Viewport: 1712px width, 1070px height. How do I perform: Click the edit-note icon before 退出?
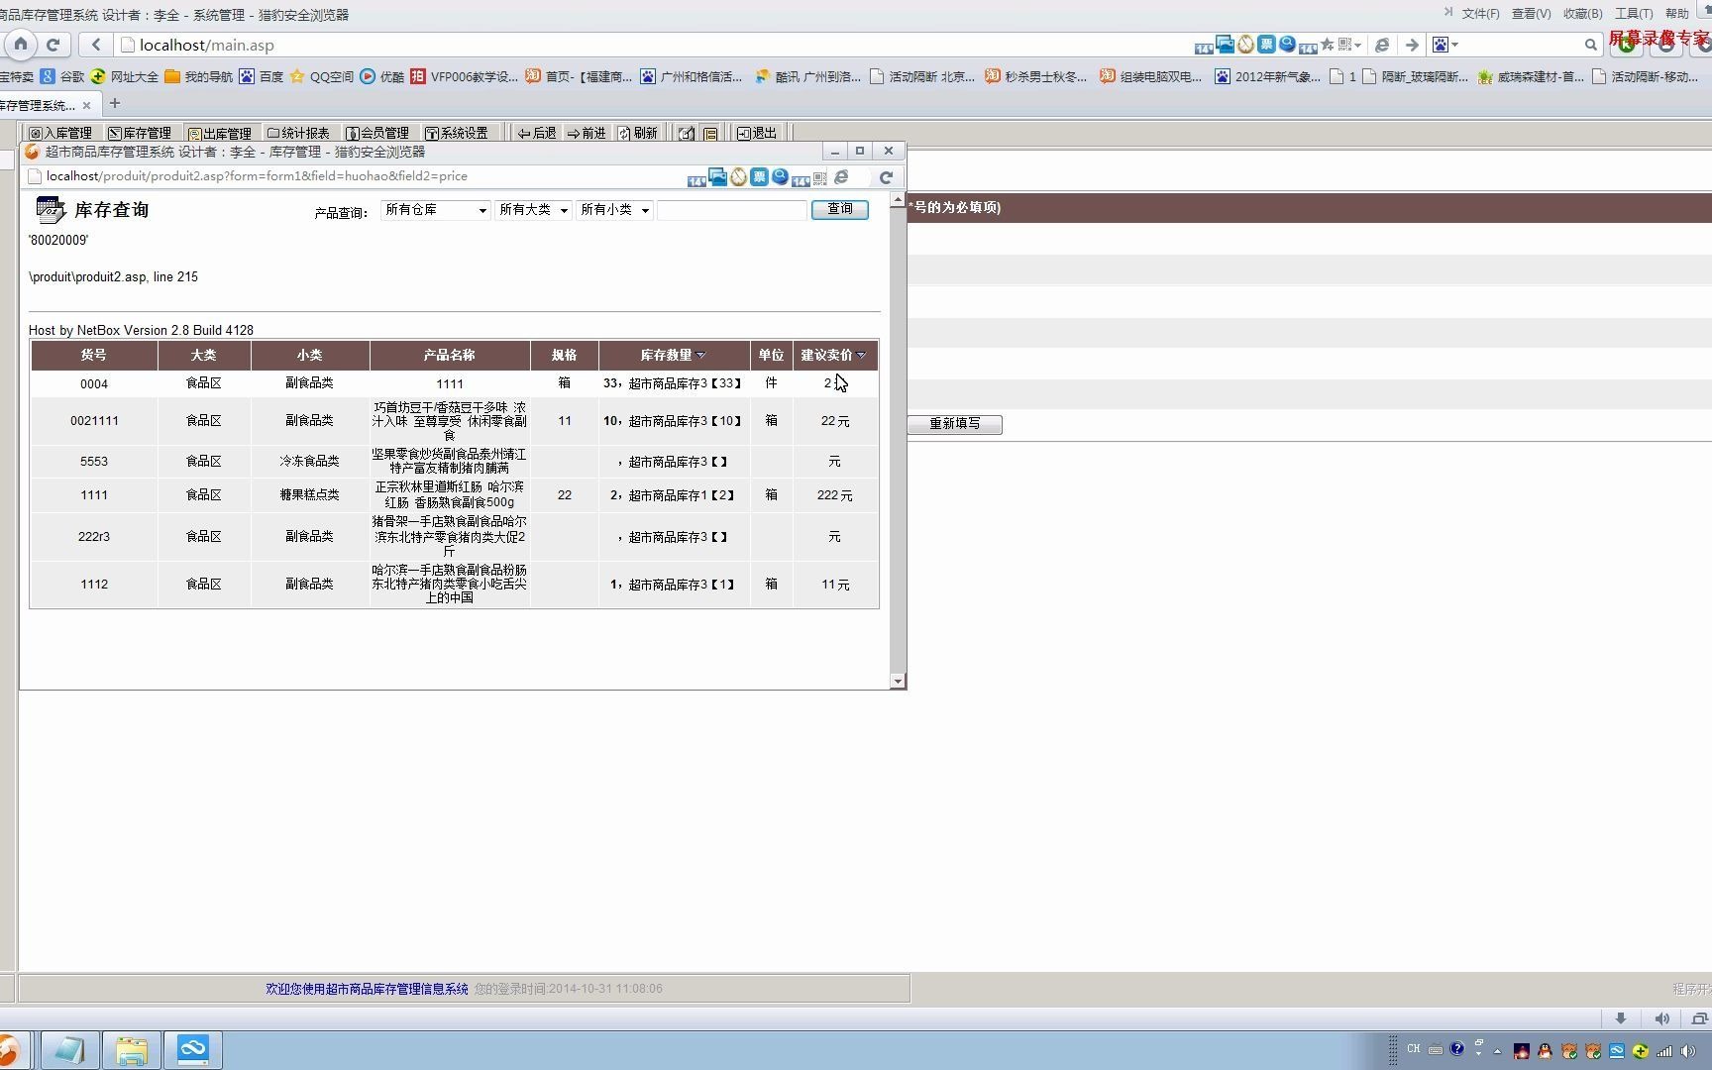tap(686, 133)
